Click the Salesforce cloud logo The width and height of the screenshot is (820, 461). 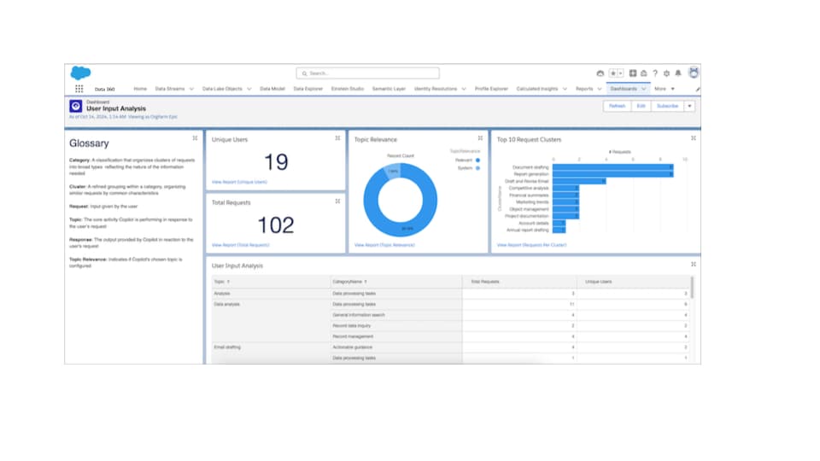pyautogui.click(x=80, y=73)
